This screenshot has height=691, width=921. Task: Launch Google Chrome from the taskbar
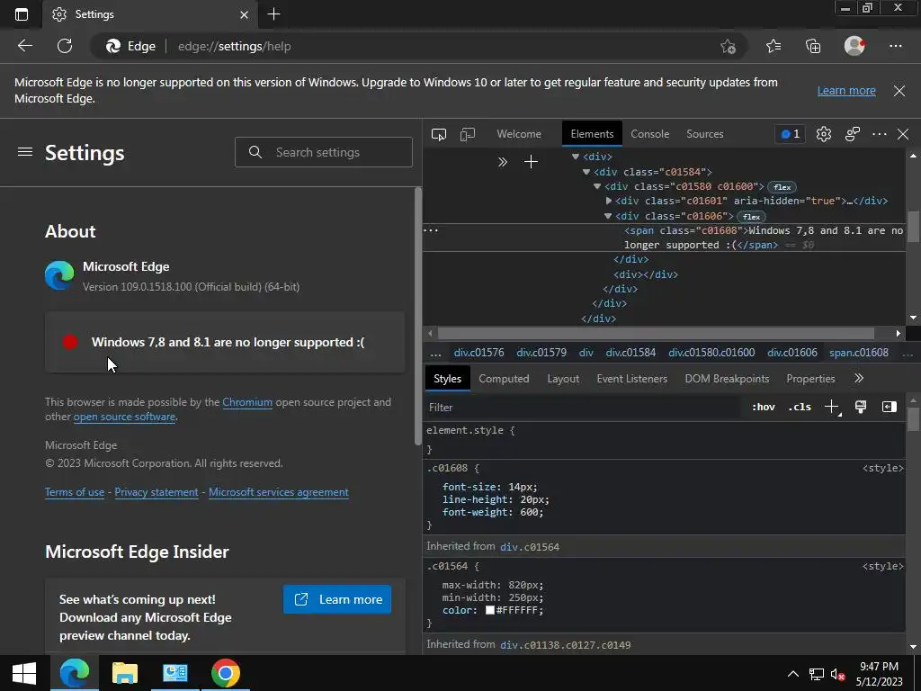(x=226, y=673)
